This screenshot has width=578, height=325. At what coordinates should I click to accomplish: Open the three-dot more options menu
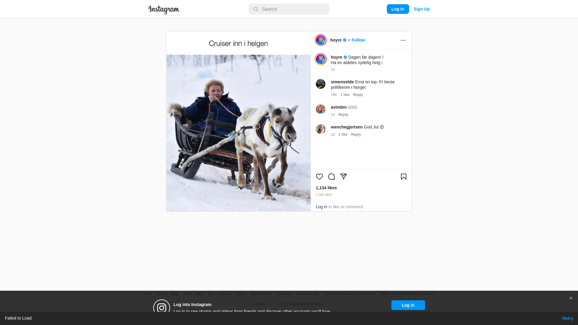(x=403, y=40)
